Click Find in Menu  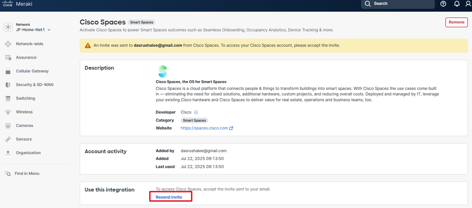pos(27,174)
